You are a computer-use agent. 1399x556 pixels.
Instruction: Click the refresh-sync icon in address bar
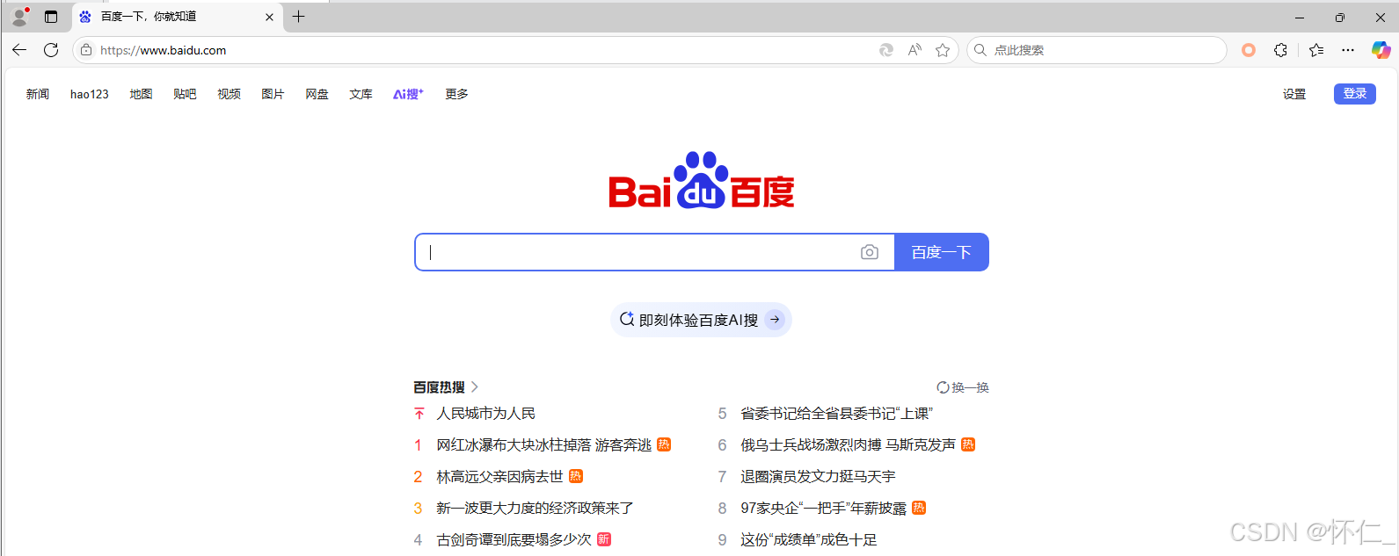tap(886, 50)
